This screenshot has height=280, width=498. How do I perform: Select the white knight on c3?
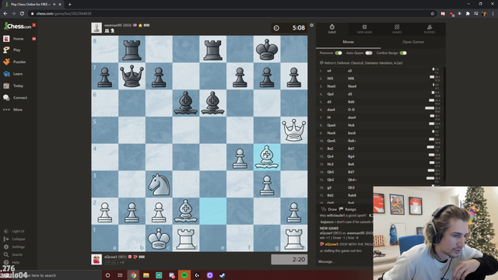159,184
